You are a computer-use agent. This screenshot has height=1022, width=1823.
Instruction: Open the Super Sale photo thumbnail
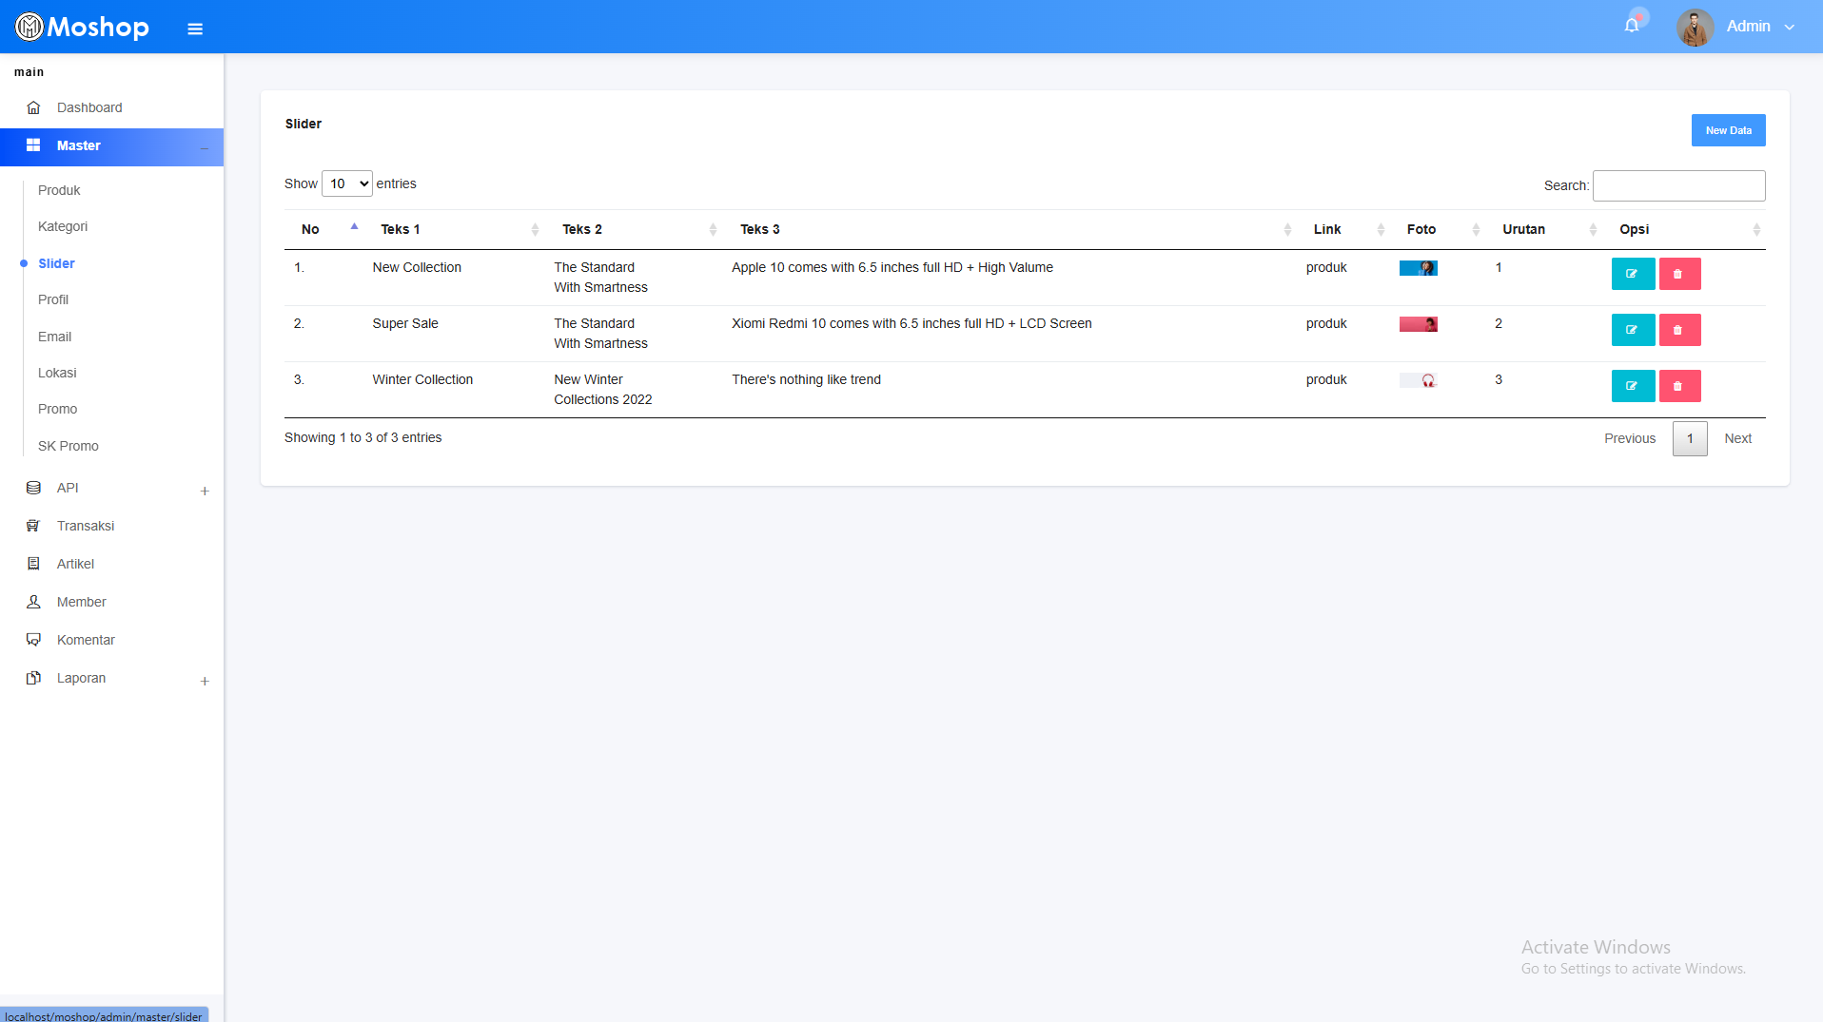coord(1418,324)
